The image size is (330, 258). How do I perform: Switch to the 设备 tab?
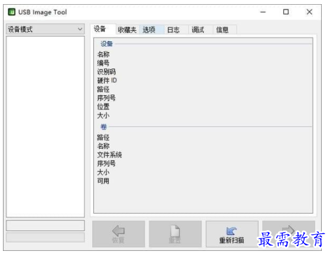point(103,29)
